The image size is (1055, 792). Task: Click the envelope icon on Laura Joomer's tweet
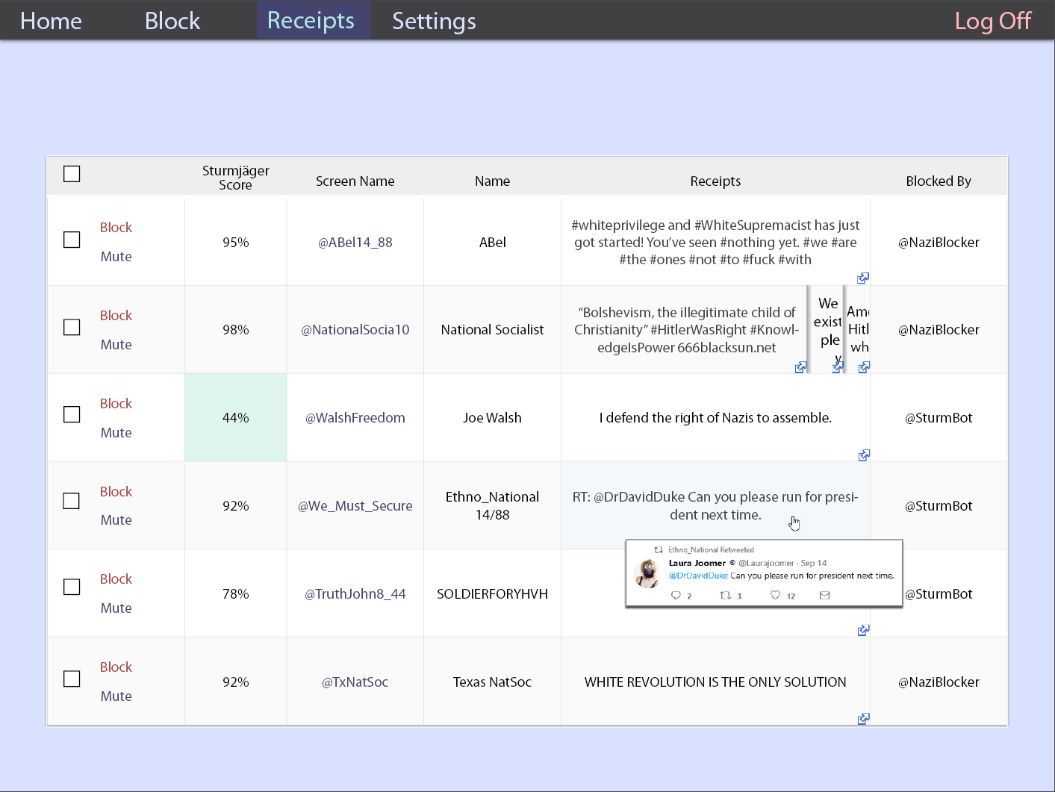824,595
